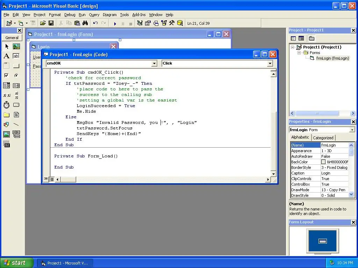Open the cmdOK object dropdown

pyautogui.click(x=154, y=64)
